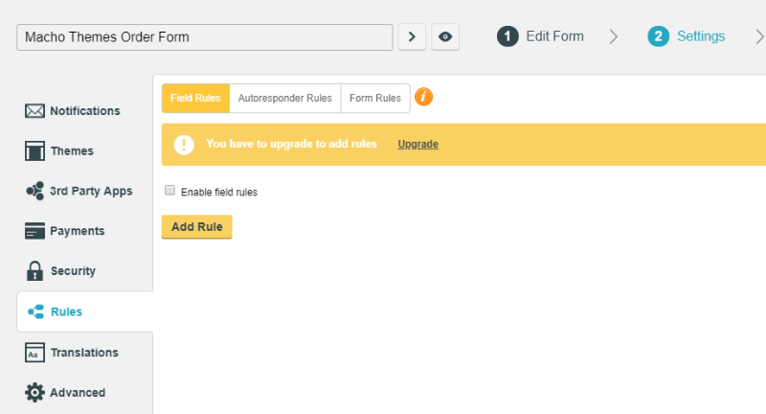Click 'Enable field rules' label text
Screen dimensions: 766x414
tap(219, 192)
